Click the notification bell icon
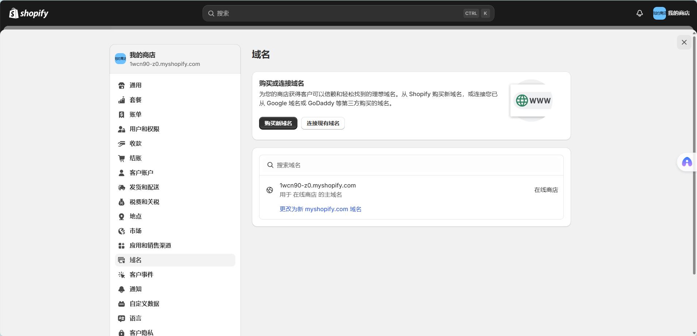 [639, 13]
